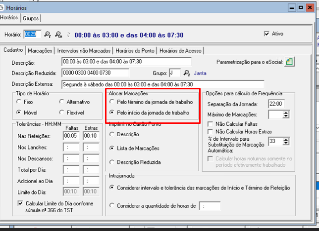Enable Não Calcular Horas Extras checkbox
This screenshot has width=319, height=231.
[210, 132]
